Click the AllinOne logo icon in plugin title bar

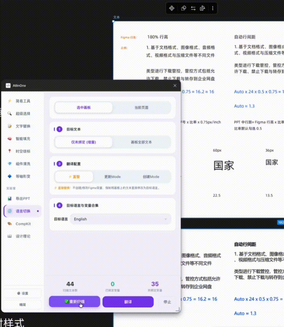(x=8, y=85)
